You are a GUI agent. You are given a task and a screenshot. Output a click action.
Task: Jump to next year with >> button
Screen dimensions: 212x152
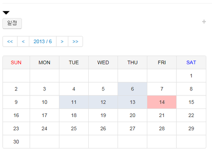[x=75, y=42]
